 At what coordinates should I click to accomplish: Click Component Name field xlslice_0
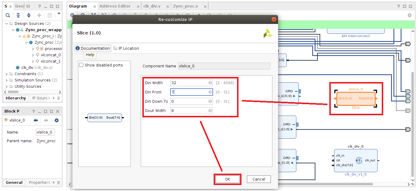tap(224, 66)
